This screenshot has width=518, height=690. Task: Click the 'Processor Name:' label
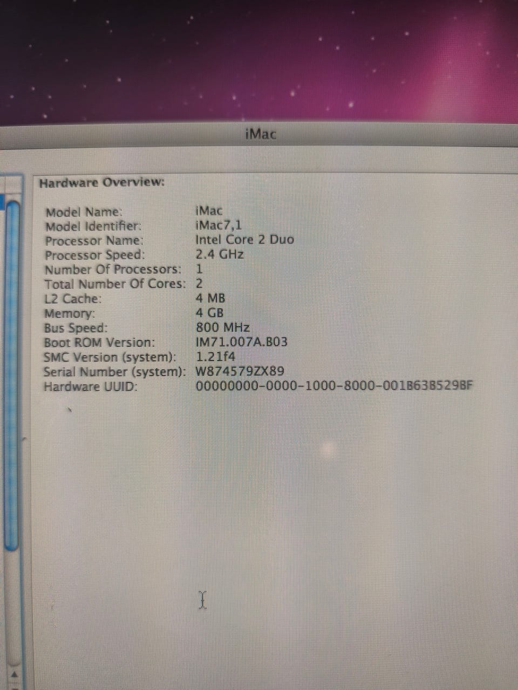tap(94, 241)
